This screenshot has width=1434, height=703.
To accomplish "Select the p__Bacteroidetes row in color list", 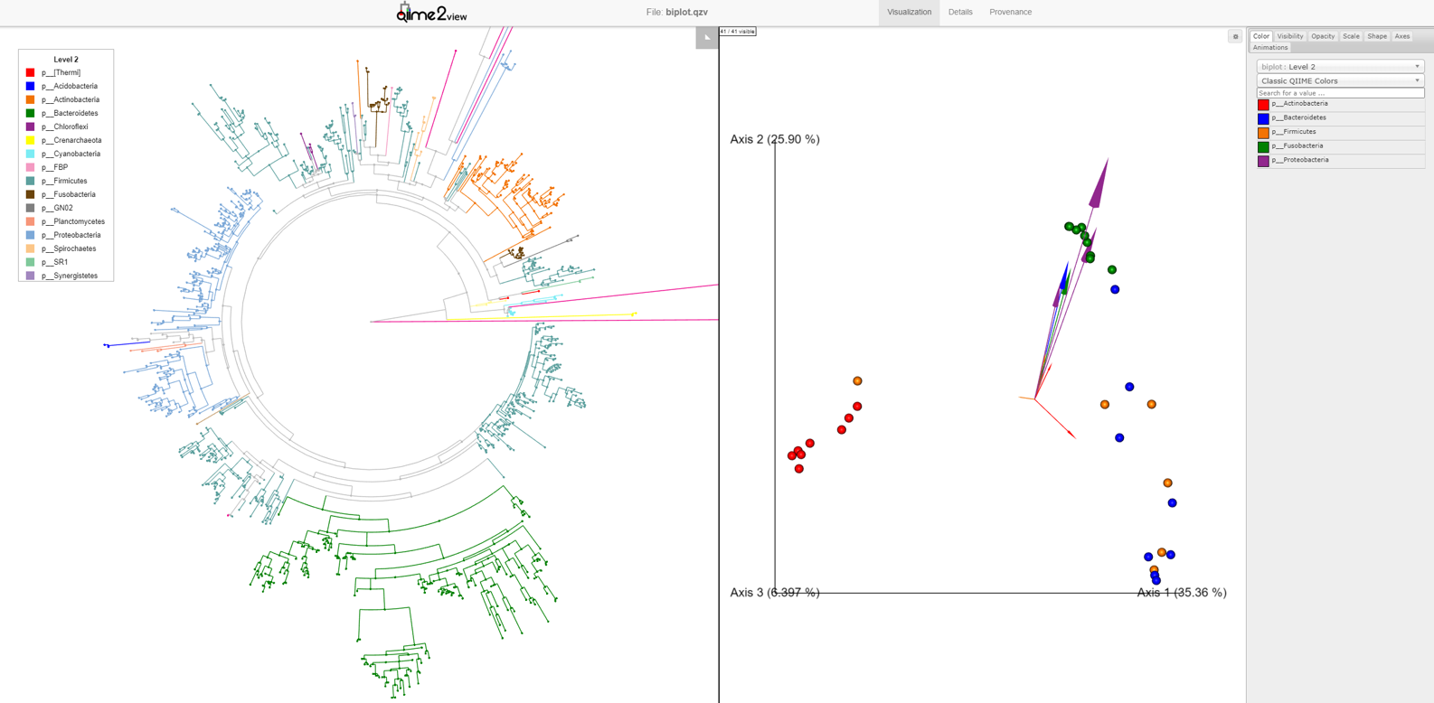I will 1340,118.
